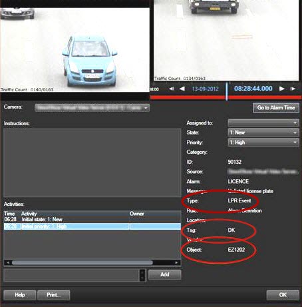Confirm with the OK button

point(283,295)
